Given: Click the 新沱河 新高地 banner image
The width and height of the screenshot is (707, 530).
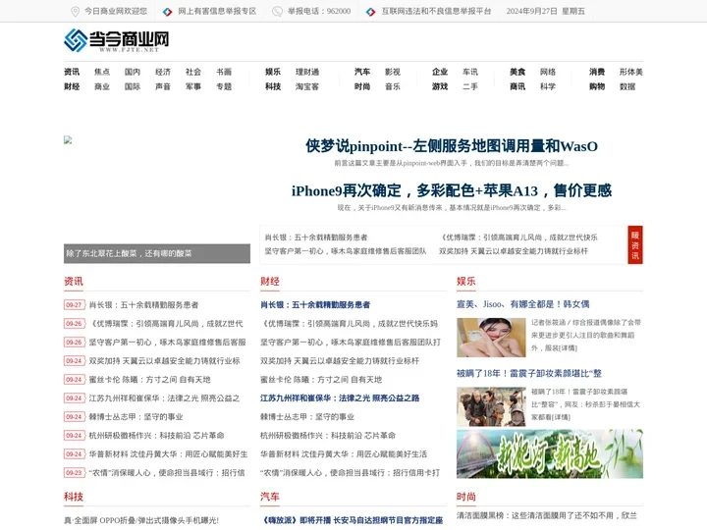Looking at the screenshot, I should 550,453.
